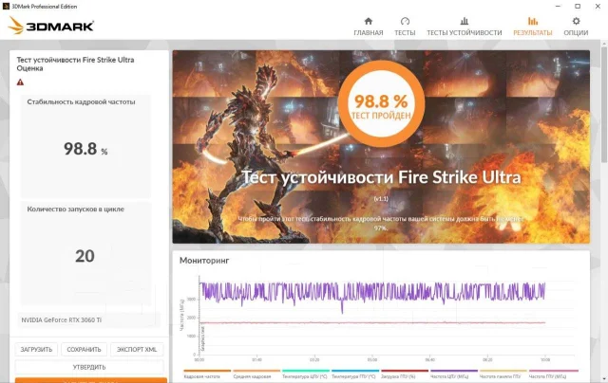
Task: Click the ЭКСПОРТ XML button
Action: click(x=137, y=349)
